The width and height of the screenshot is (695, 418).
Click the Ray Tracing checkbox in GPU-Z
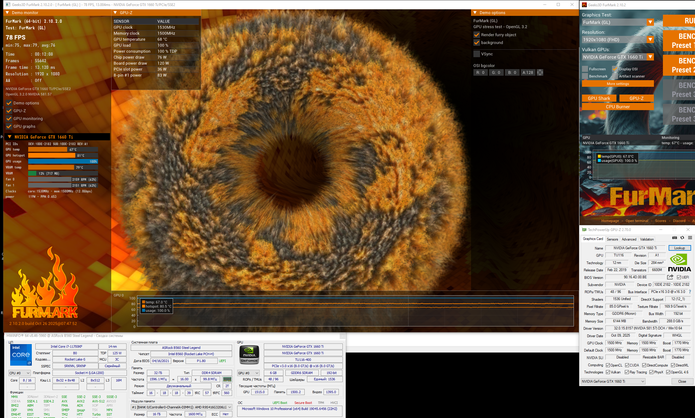pos(627,372)
